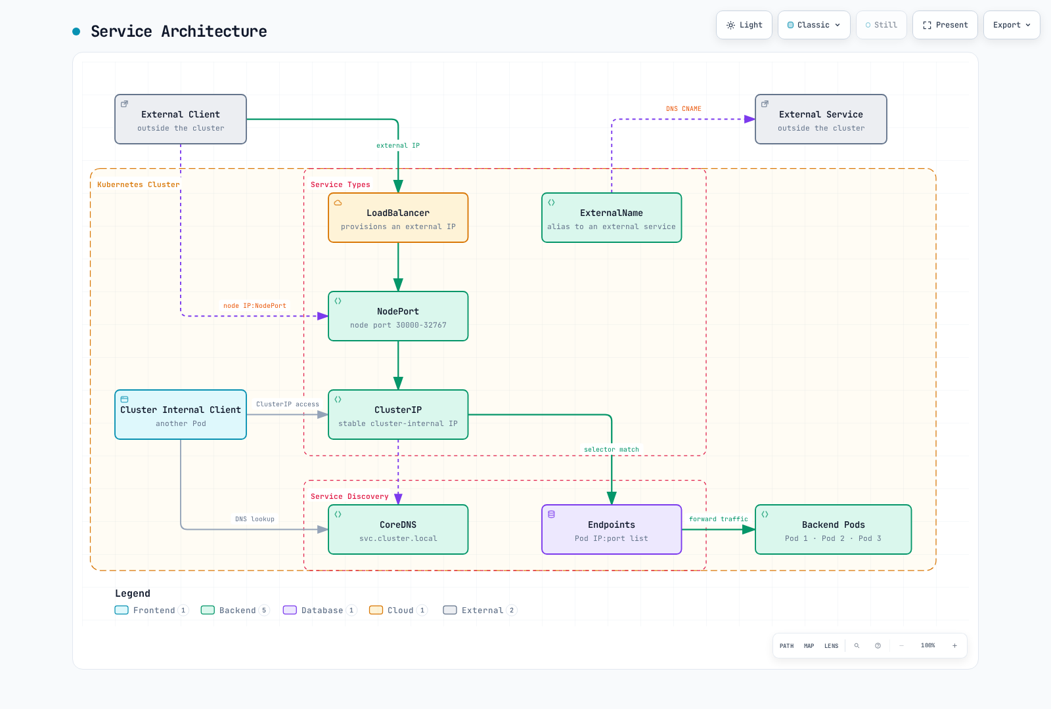Click the Backend legend swatch
Screen dimensions: 1051x709
tap(208, 610)
